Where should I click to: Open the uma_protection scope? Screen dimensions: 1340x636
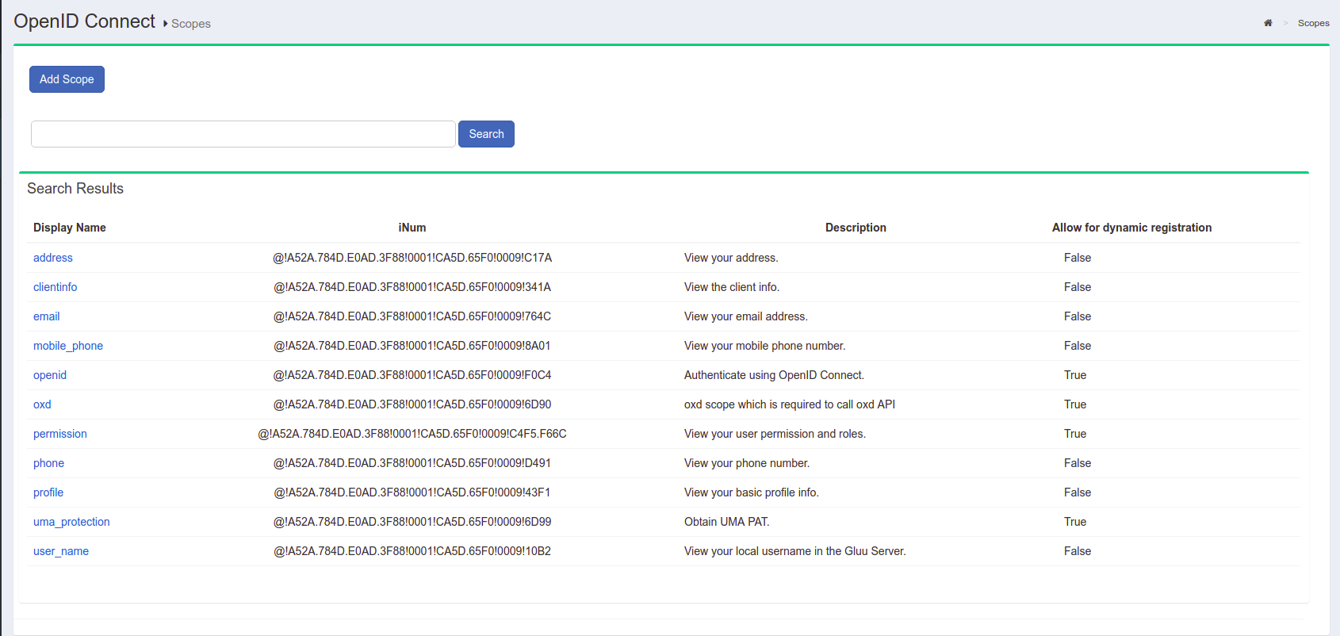click(x=71, y=522)
